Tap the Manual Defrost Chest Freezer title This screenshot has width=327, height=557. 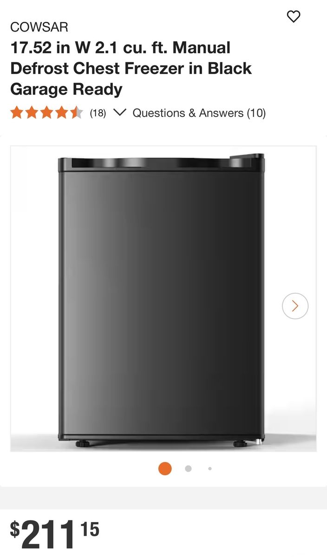tap(131, 68)
